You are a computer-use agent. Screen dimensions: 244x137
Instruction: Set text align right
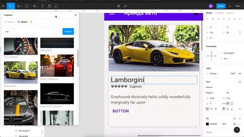(215, 109)
